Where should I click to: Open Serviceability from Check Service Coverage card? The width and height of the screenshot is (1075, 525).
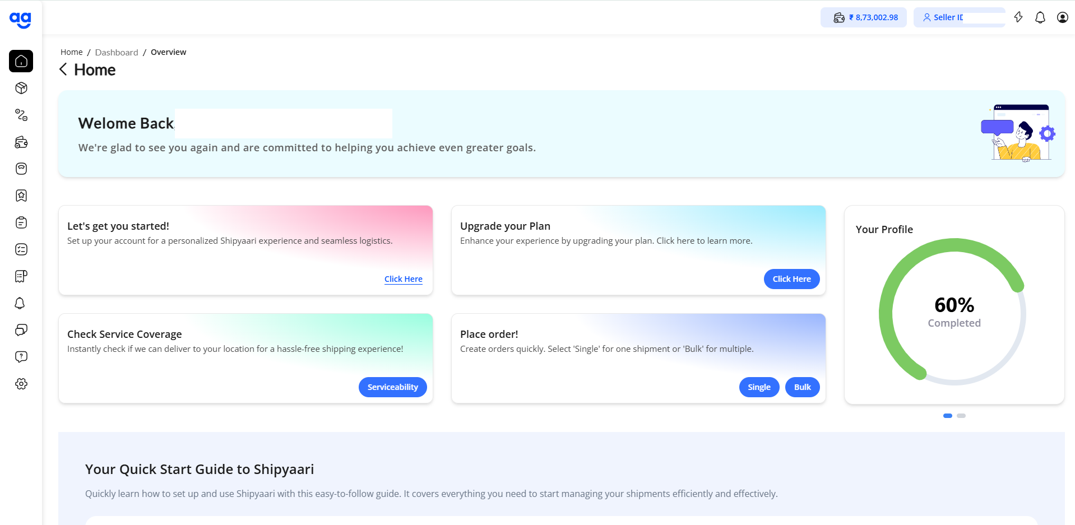(x=393, y=387)
